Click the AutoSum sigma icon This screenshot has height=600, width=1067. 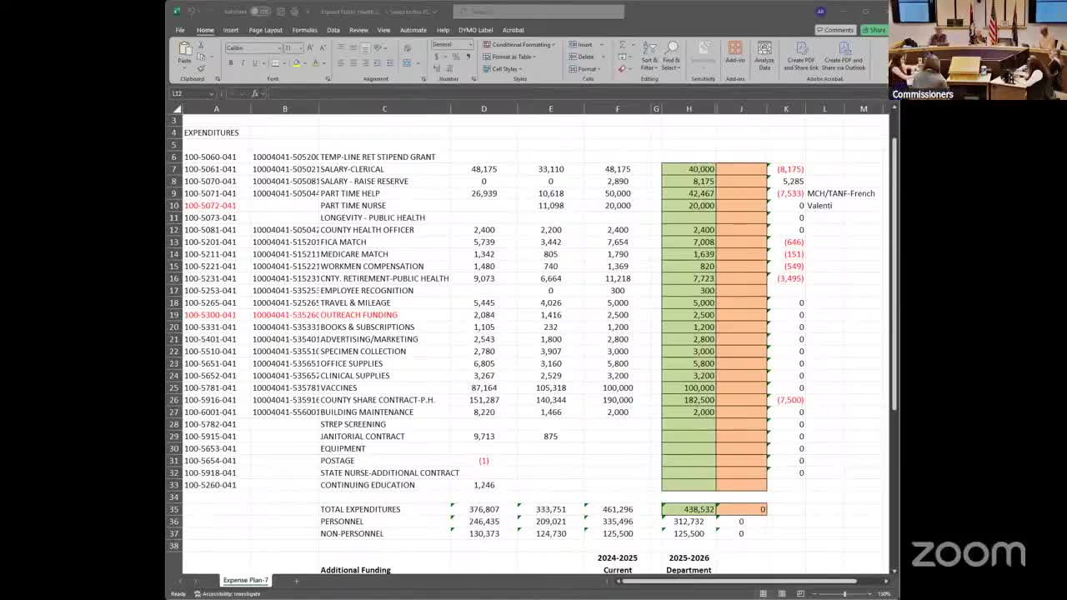[622, 45]
